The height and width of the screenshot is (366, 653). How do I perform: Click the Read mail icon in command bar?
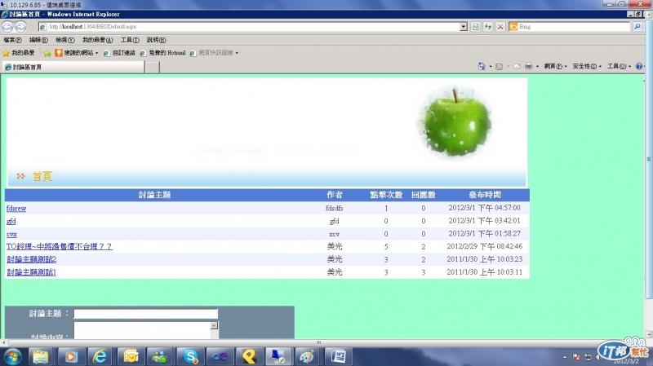point(517,67)
